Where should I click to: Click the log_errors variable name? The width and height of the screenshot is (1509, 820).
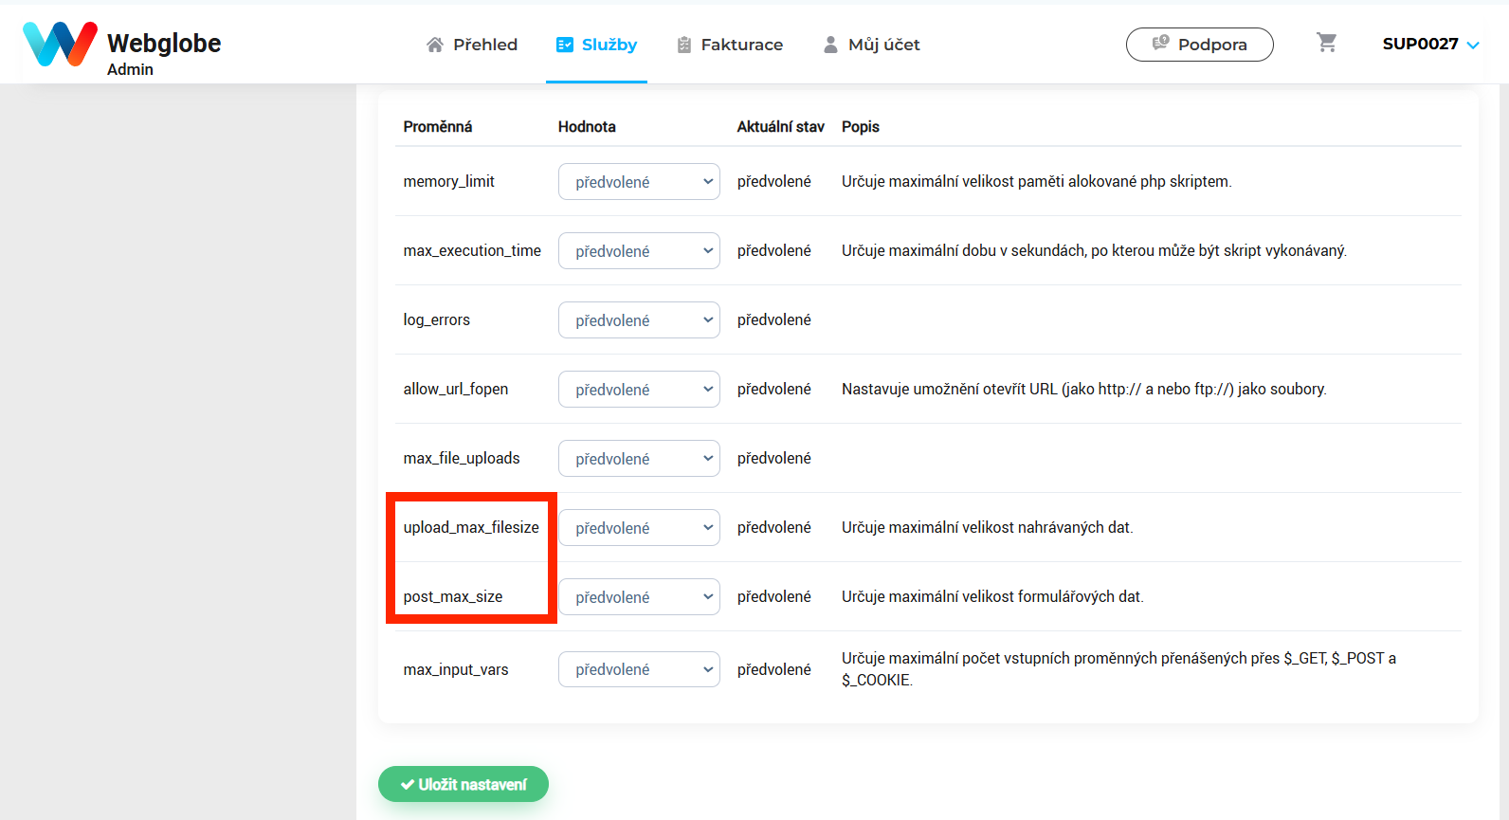(437, 320)
